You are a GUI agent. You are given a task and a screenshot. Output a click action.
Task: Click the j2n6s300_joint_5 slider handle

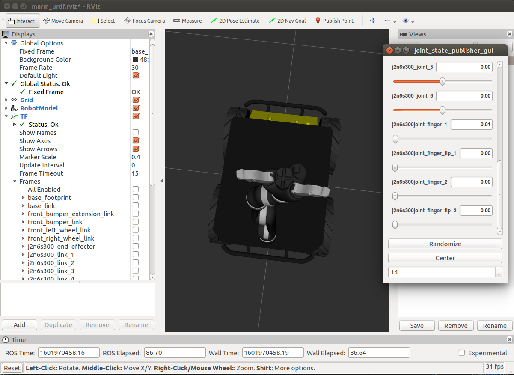443,81
